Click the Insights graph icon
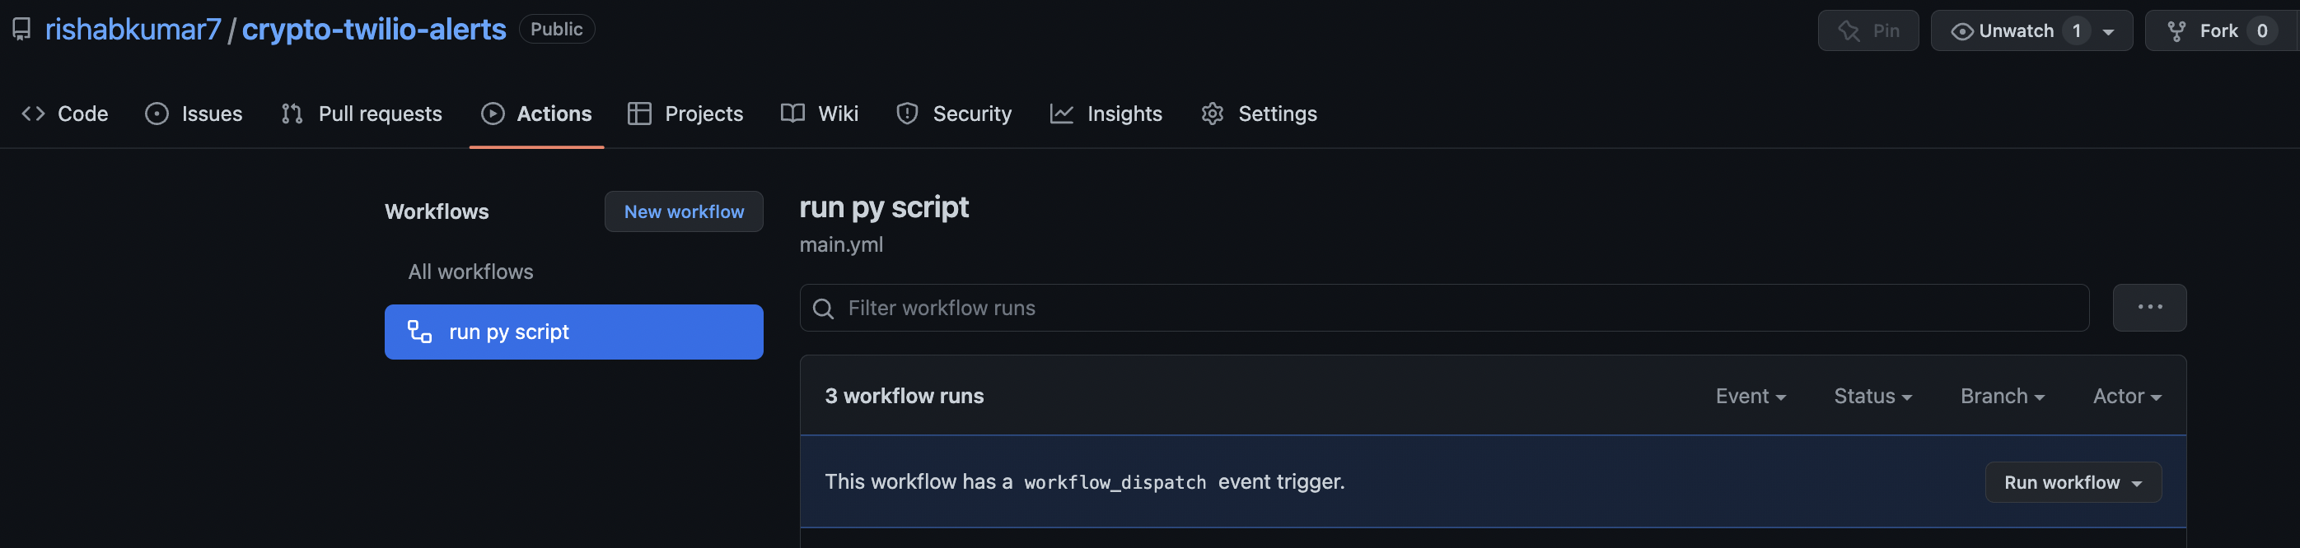The width and height of the screenshot is (2300, 548). (x=1062, y=114)
